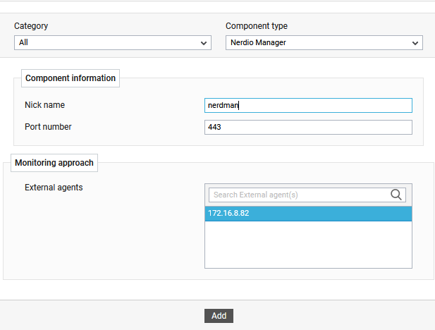Select external agent 172.16.8.82 in the list

[308, 214]
